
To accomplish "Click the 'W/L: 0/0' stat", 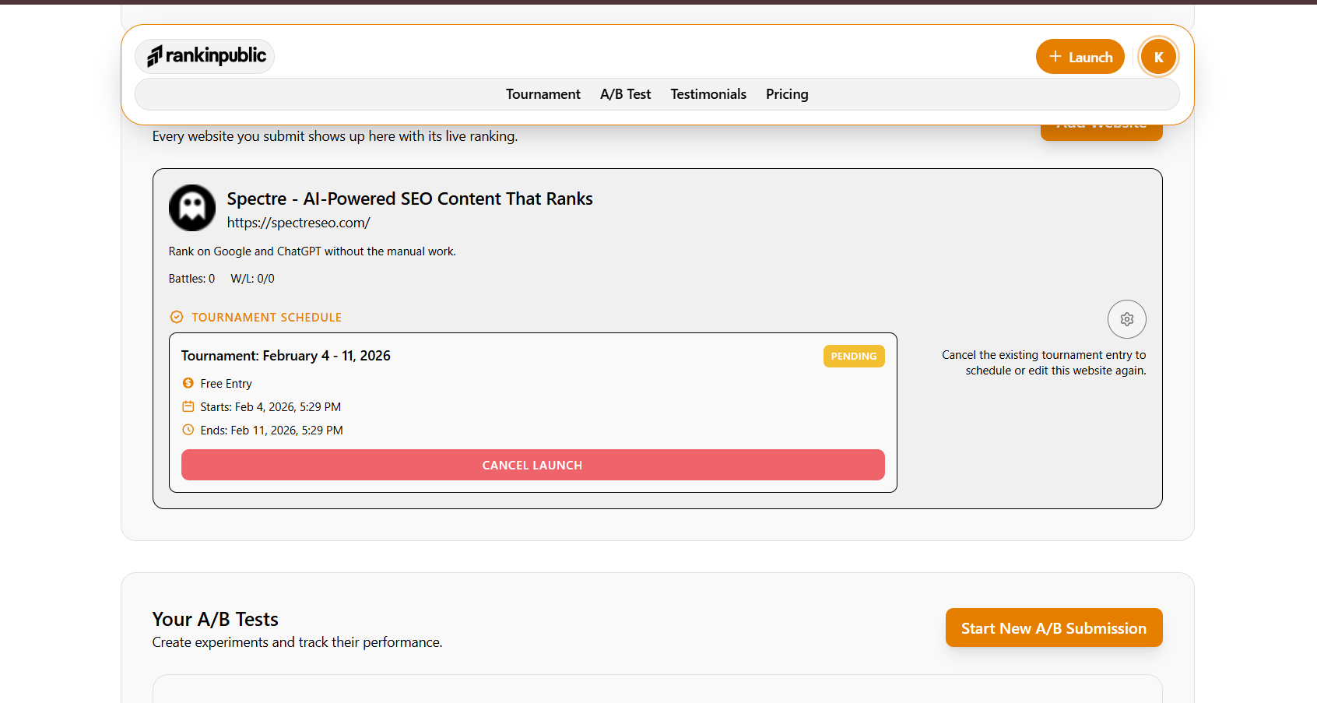I will tap(252, 279).
